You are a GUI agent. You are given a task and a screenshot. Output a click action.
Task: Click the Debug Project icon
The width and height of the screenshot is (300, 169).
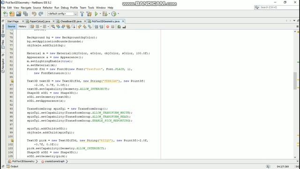(105, 14)
